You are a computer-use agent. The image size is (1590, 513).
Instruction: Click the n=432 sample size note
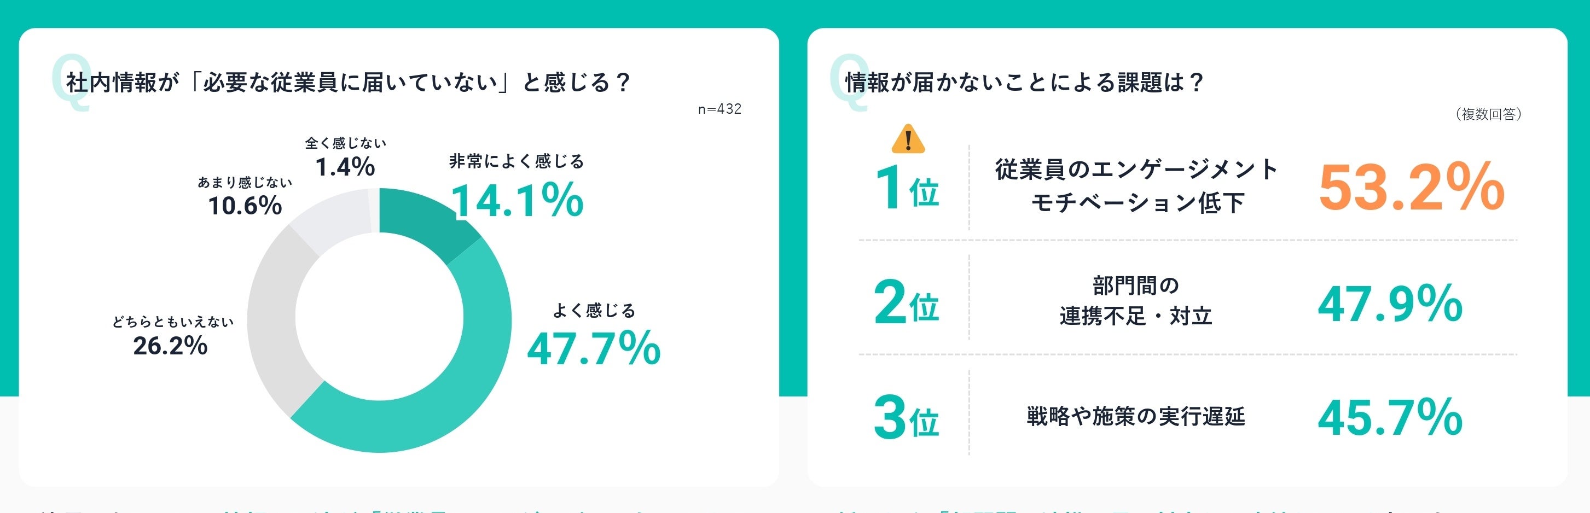(719, 109)
